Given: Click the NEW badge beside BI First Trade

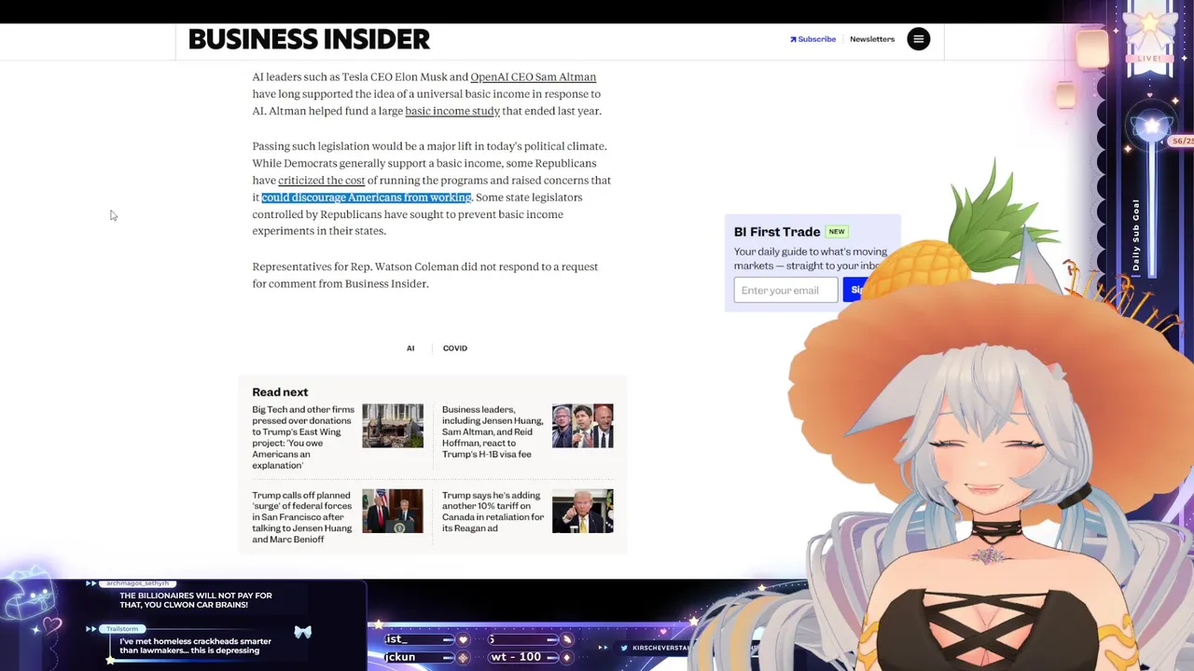Looking at the screenshot, I should (x=837, y=232).
